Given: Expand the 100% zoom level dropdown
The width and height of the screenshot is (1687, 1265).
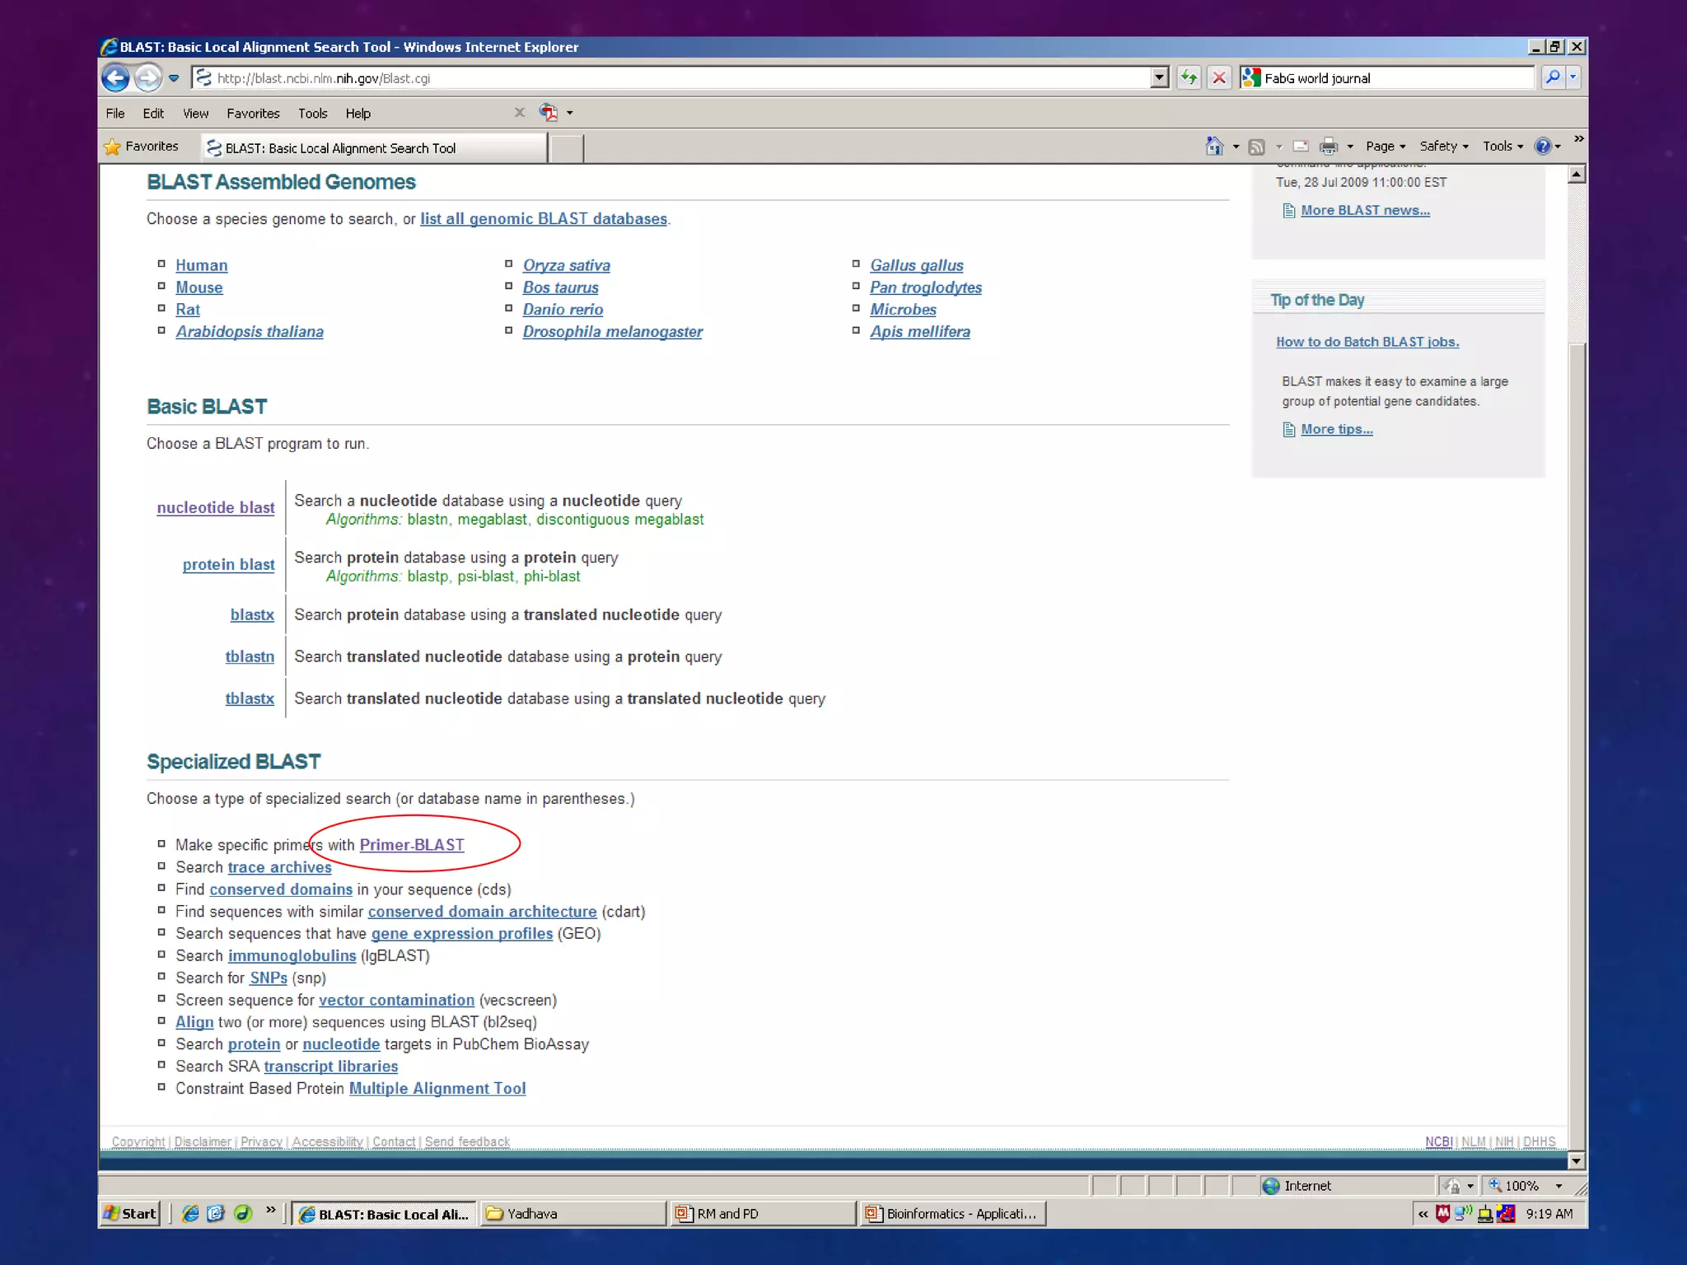Looking at the screenshot, I should pyautogui.click(x=1558, y=1186).
